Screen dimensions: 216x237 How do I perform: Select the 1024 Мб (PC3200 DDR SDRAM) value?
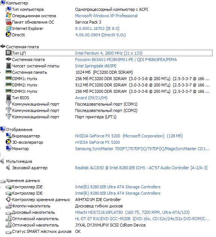coord(104,72)
